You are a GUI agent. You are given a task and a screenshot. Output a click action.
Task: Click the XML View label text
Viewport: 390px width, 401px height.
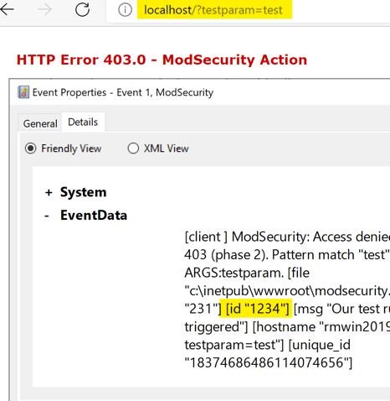click(x=167, y=148)
